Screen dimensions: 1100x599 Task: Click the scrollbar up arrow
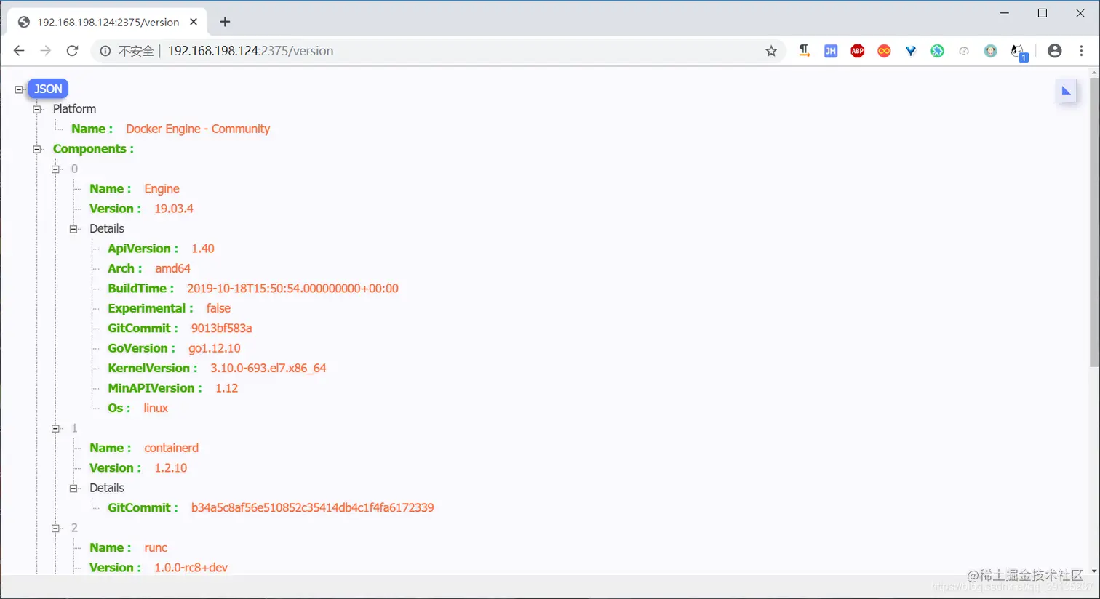coord(1094,73)
